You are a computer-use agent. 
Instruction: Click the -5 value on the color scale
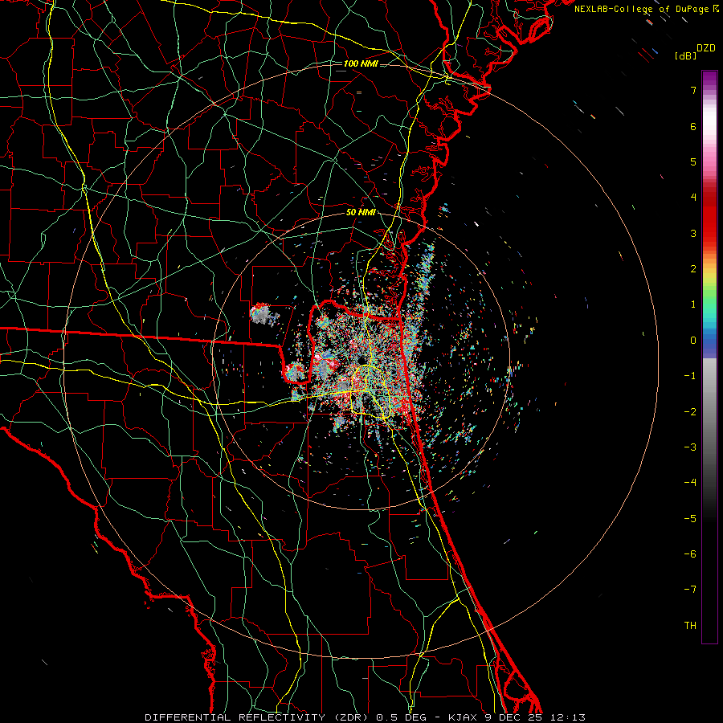[690, 518]
